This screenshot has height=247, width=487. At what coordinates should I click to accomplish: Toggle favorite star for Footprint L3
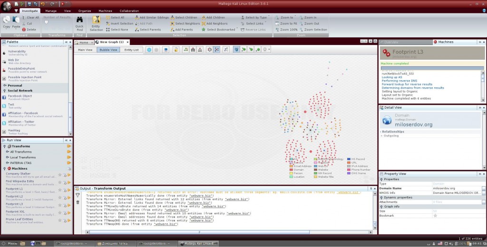(x=60, y=205)
